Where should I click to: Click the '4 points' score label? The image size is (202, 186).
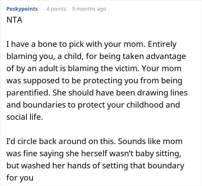(56, 9)
